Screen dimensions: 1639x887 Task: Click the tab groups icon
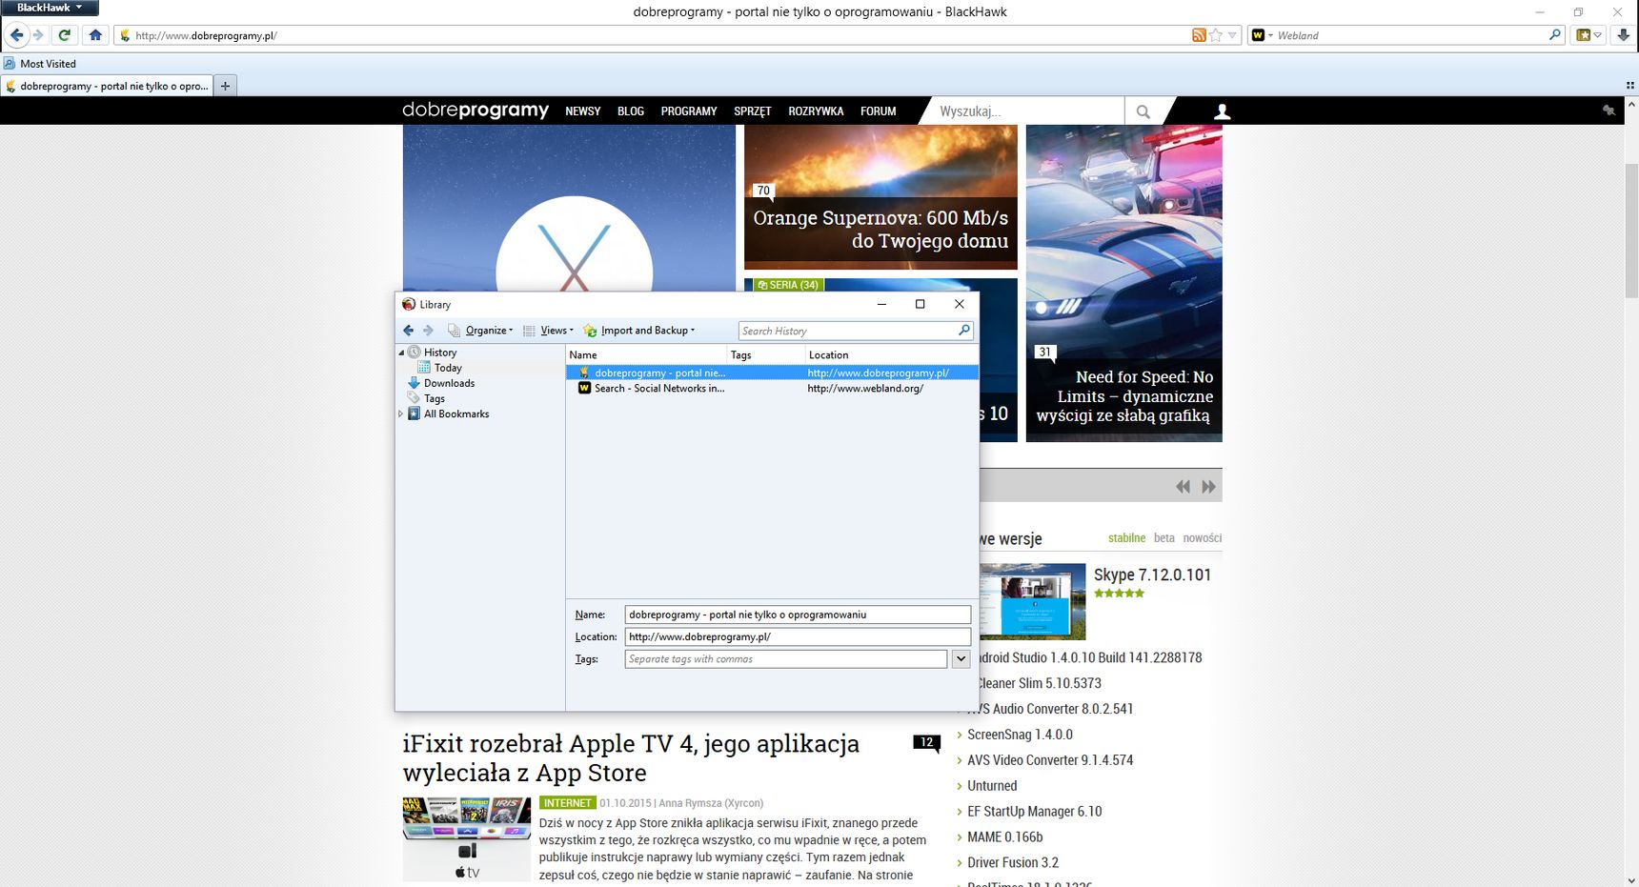1630,85
